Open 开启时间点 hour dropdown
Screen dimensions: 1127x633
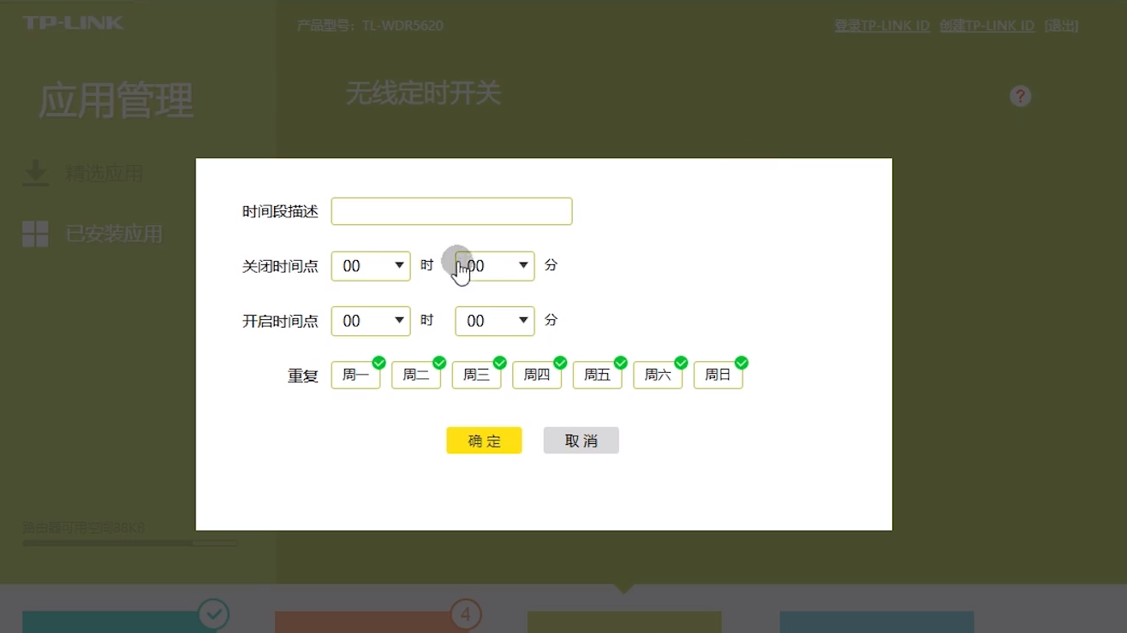(371, 321)
